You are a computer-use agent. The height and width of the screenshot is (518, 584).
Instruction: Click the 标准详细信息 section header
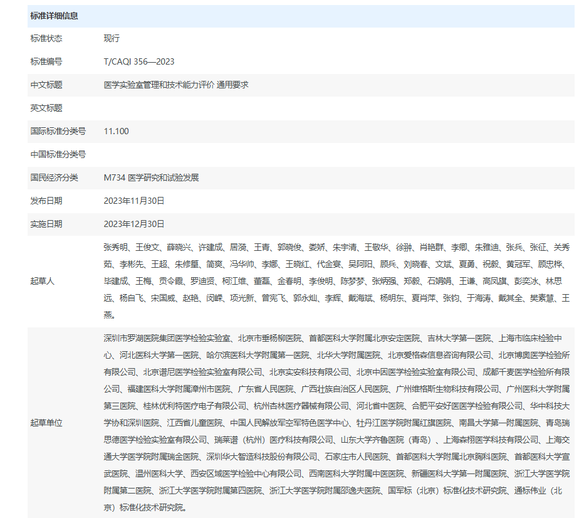(x=54, y=16)
